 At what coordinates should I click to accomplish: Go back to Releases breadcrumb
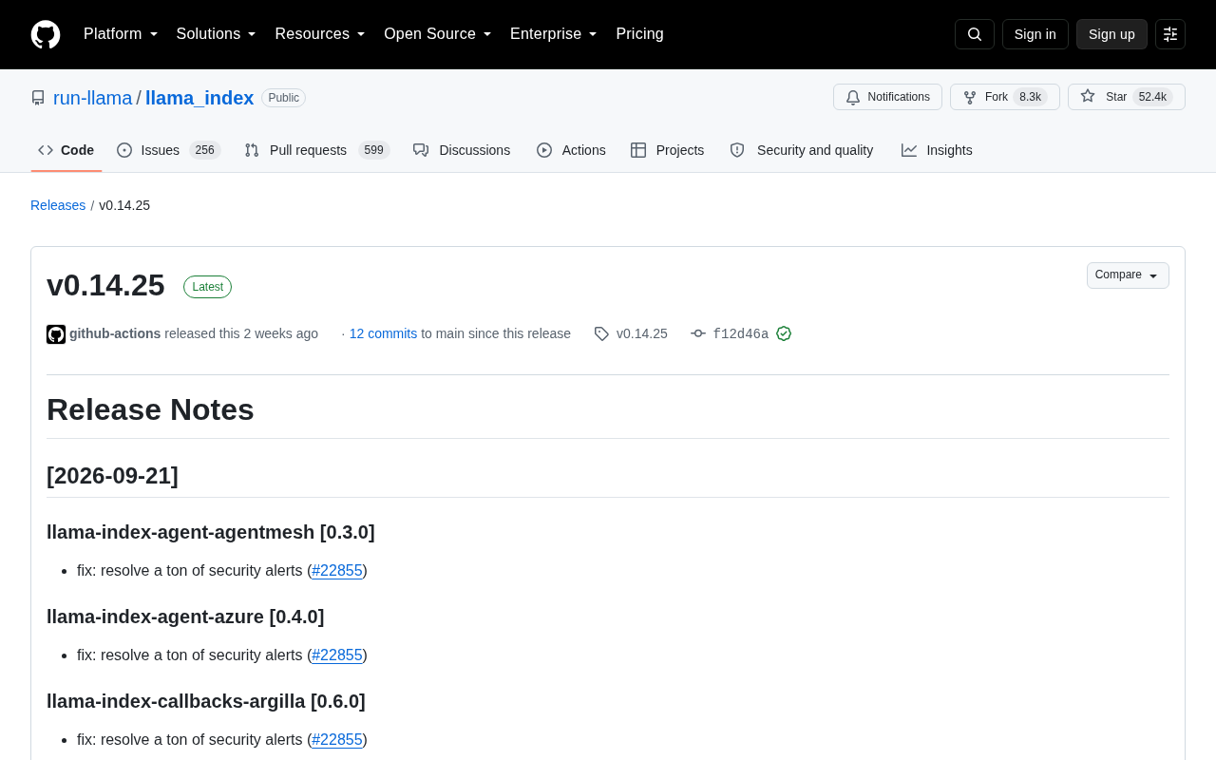pos(58,205)
